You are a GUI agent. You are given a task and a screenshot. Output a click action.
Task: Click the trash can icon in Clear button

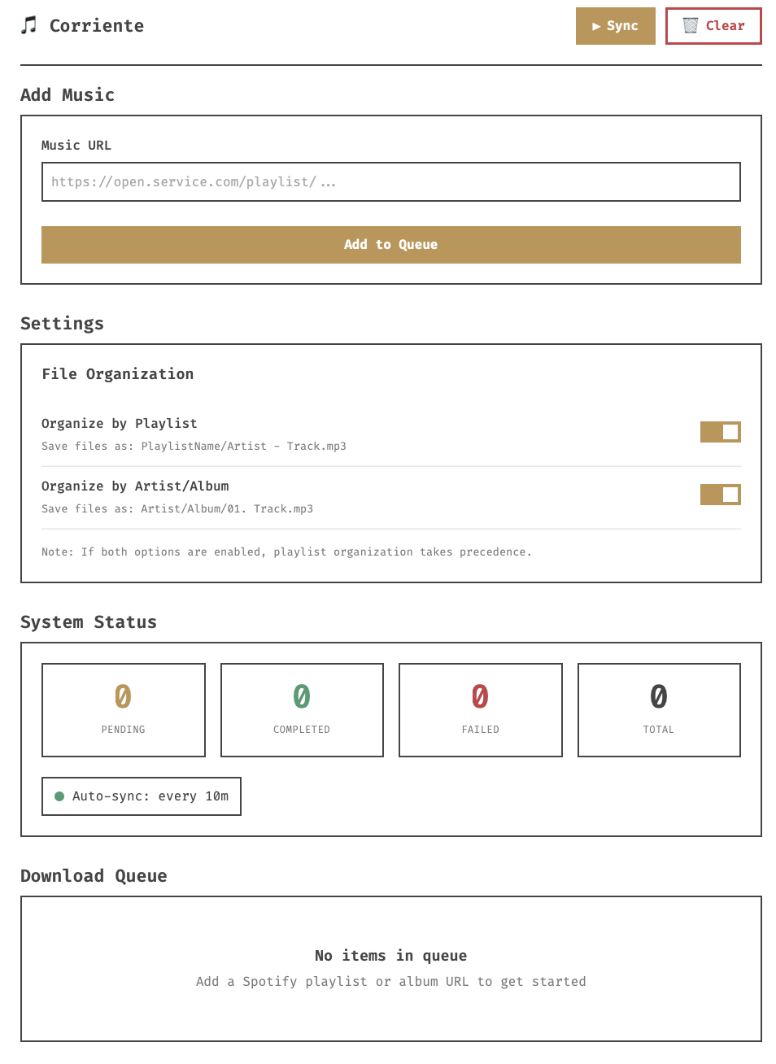click(x=690, y=25)
